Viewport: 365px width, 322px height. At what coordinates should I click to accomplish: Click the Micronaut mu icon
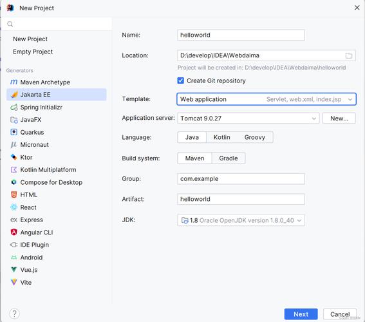(14, 145)
